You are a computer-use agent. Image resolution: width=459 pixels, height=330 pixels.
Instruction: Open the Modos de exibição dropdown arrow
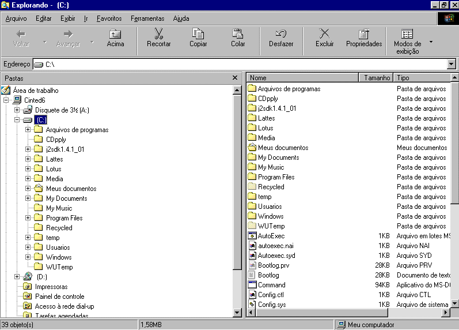click(431, 42)
